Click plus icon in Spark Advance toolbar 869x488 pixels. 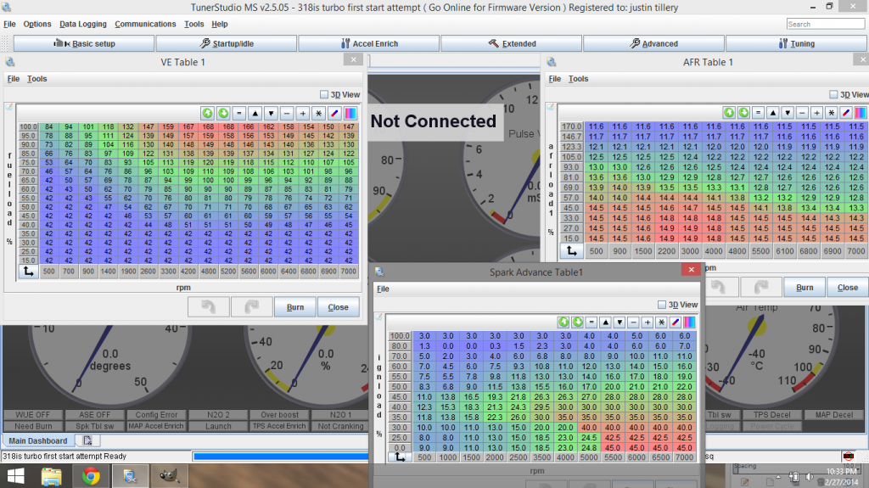[x=648, y=323]
